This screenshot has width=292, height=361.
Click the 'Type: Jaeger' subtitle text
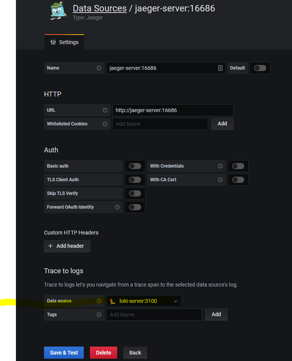coord(88,18)
